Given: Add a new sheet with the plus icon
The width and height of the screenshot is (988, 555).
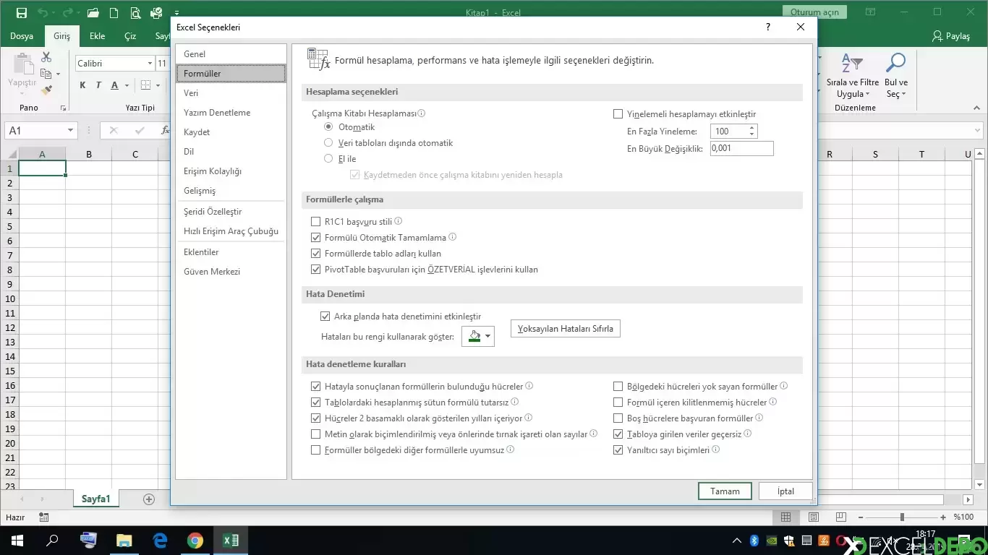Looking at the screenshot, I should 149,499.
